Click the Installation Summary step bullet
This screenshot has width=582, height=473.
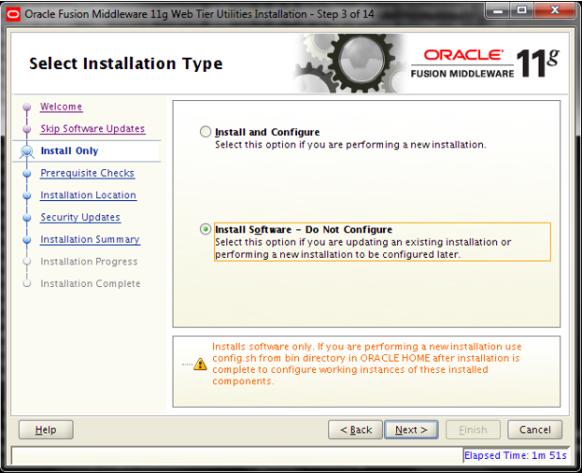pos(27,240)
